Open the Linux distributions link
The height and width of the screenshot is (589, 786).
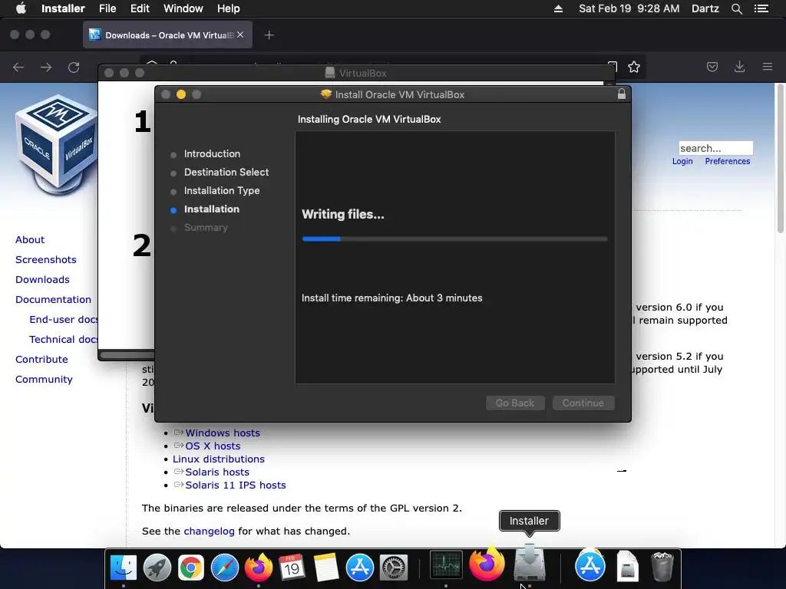219,459
